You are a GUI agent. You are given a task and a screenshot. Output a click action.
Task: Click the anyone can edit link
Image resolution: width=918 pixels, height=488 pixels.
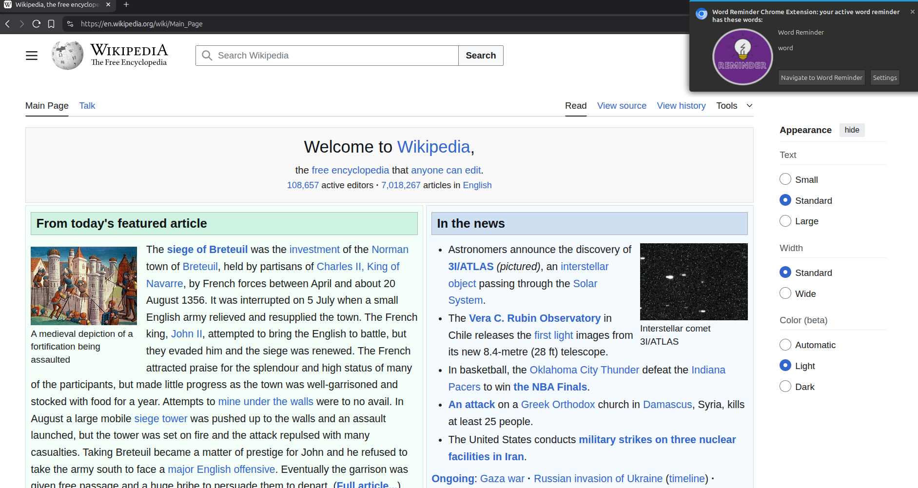(446, 170)
